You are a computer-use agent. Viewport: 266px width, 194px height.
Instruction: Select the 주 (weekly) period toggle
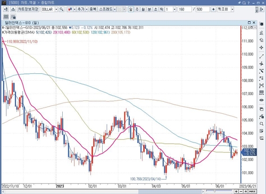click(x=137, y=9)
